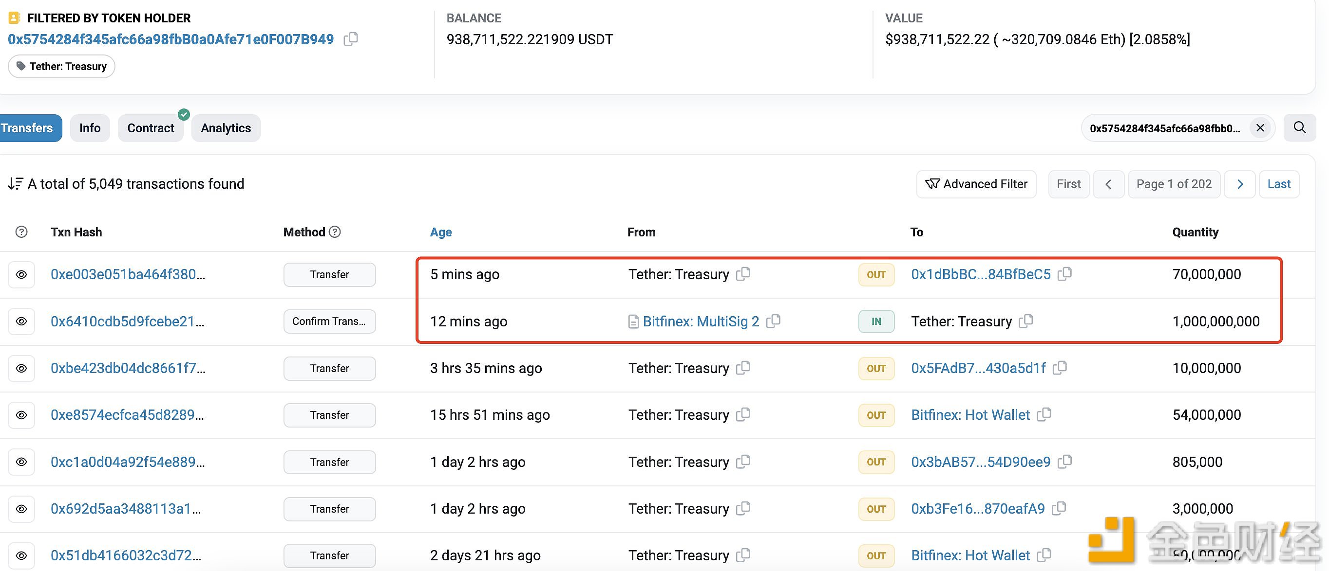1329x571 pixels.
Task: Open recipient address 0x3bAB57...54D90ee9
Action: pyautogui.click(x=981, y=462)
